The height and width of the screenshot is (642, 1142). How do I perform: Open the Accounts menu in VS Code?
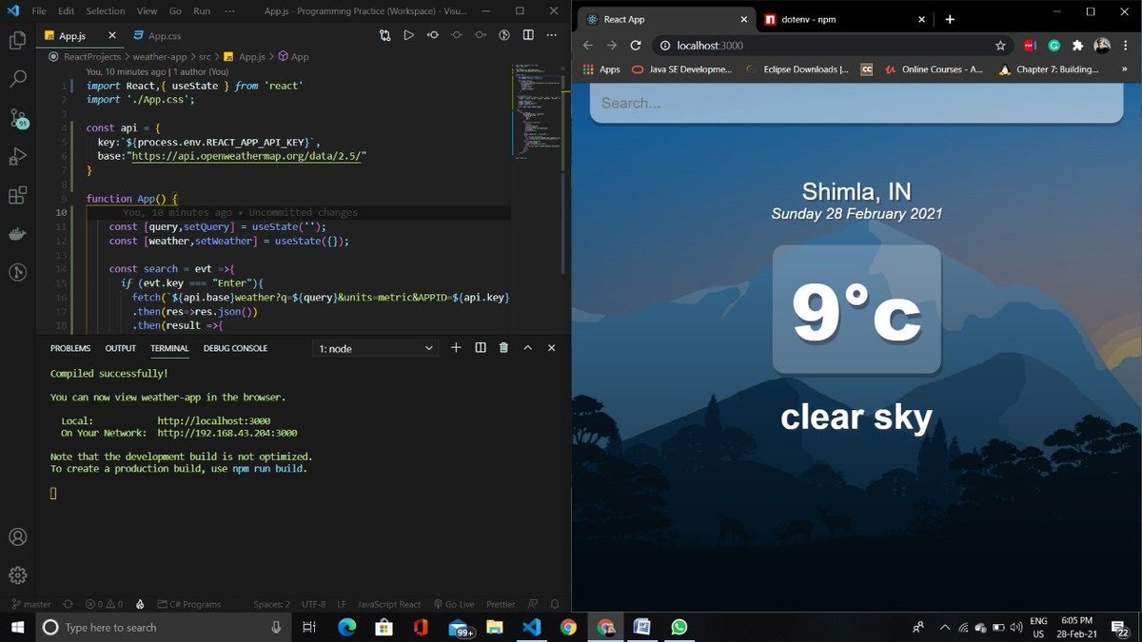point(17,537)
